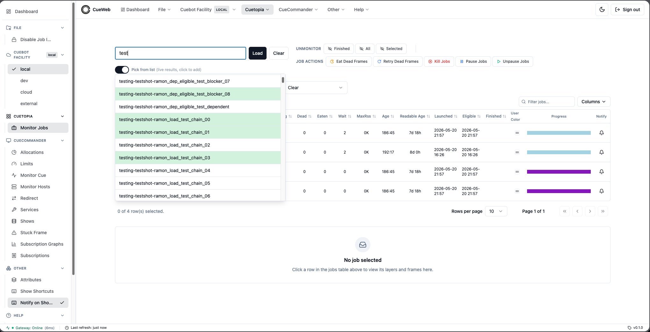
Task: Click the notify bell in third job row
Action: point(602,172)
